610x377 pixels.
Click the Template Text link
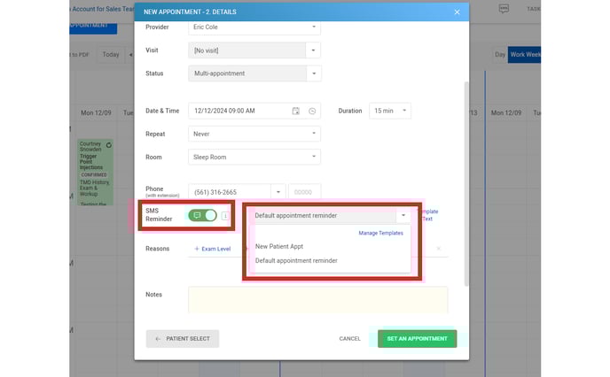(x=428, y=215)
